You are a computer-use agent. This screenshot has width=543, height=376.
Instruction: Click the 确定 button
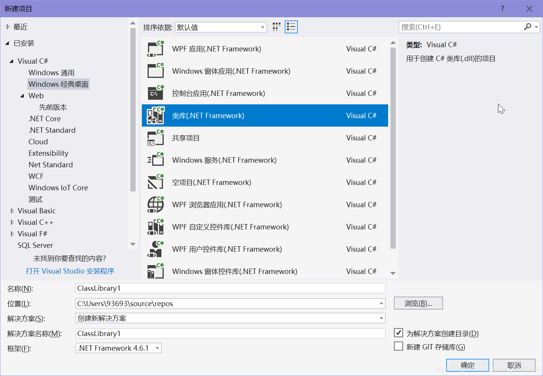coord(468,365)
